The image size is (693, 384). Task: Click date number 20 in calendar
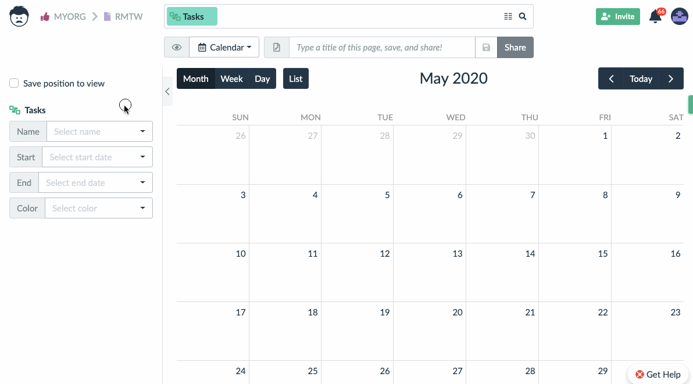[x=458, y=313]
